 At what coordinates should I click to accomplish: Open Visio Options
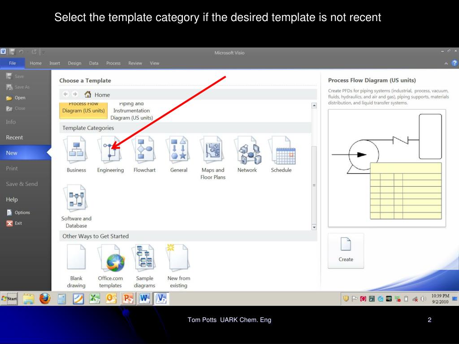click(x=18, y=212)
